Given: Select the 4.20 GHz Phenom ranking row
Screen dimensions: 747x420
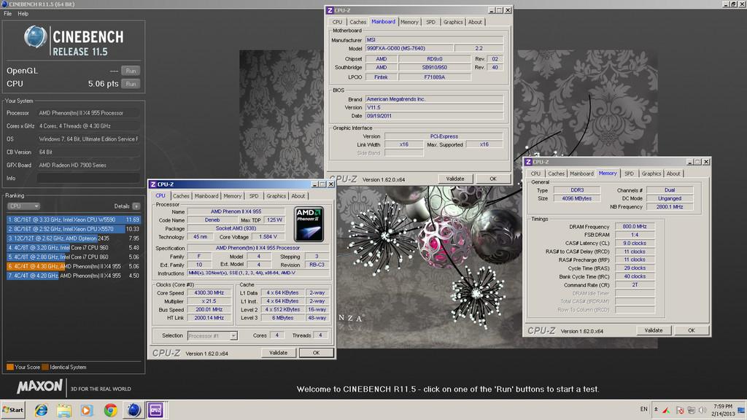Looking at the screenshot, I should [x=74, y=275].
